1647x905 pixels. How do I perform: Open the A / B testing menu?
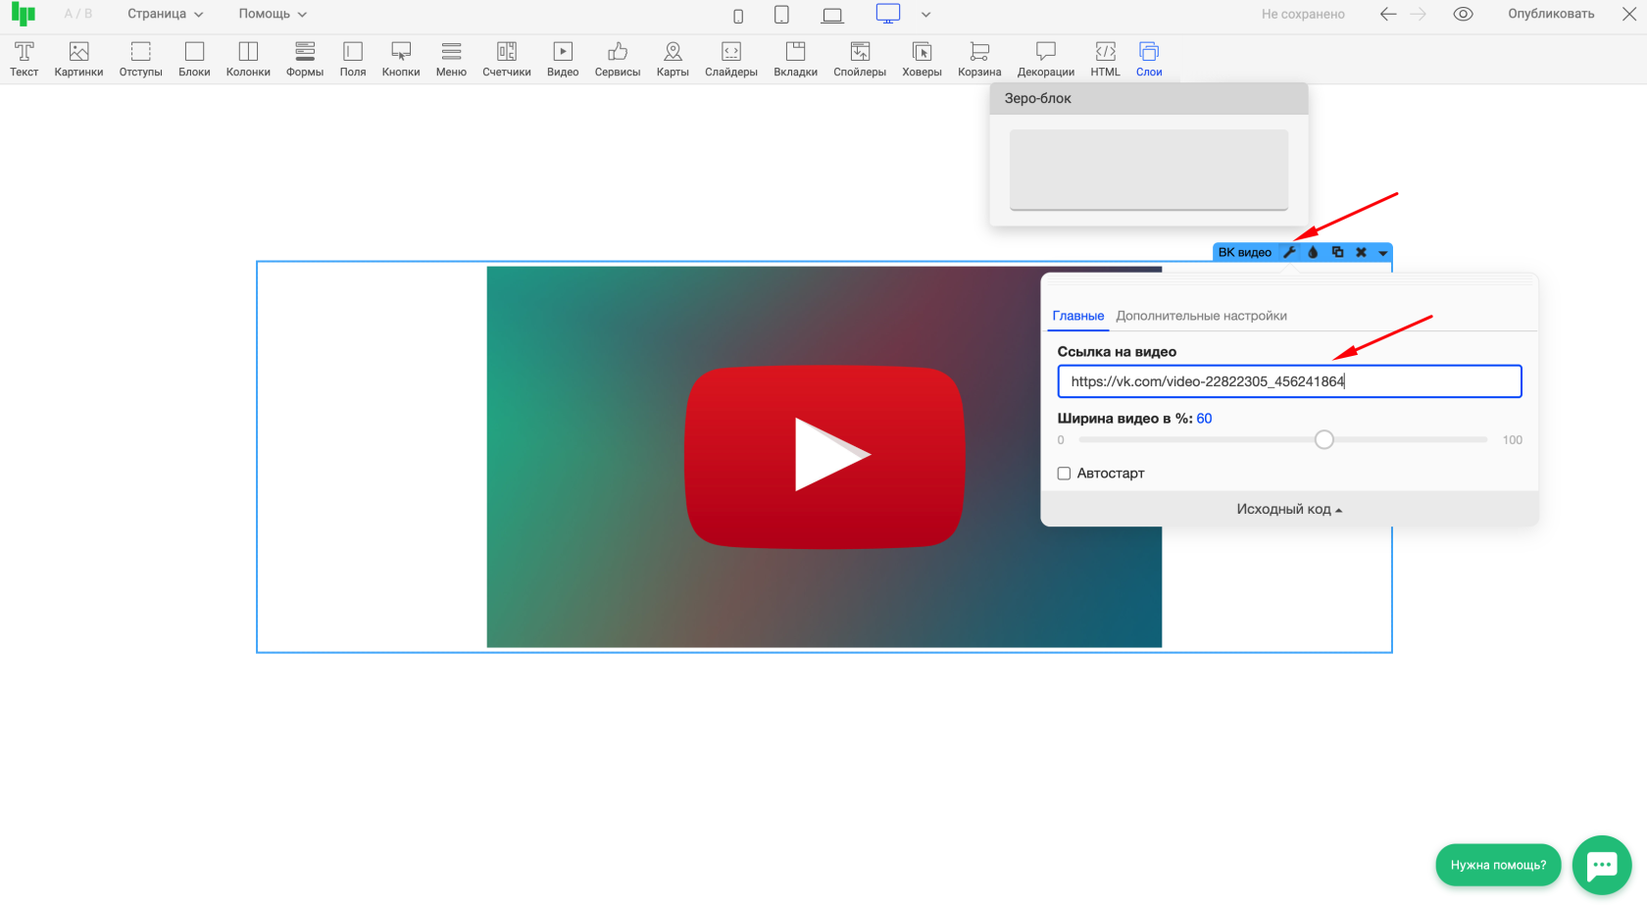pos(78,14)
